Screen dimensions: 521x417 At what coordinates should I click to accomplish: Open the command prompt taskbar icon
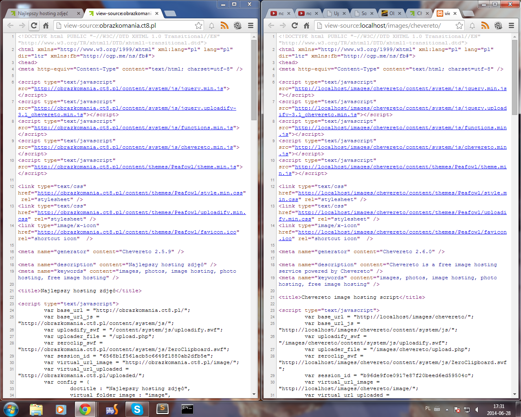187,409
